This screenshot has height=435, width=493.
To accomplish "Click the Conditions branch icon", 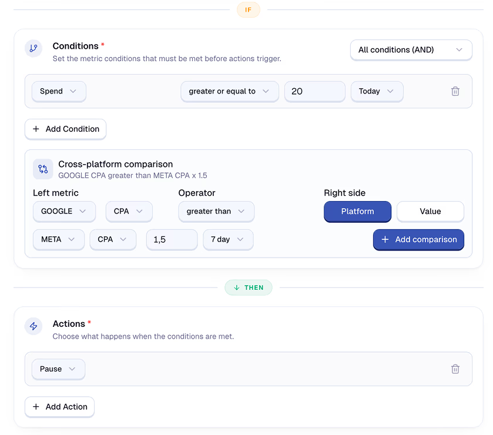I will click(x=33, y=48).
